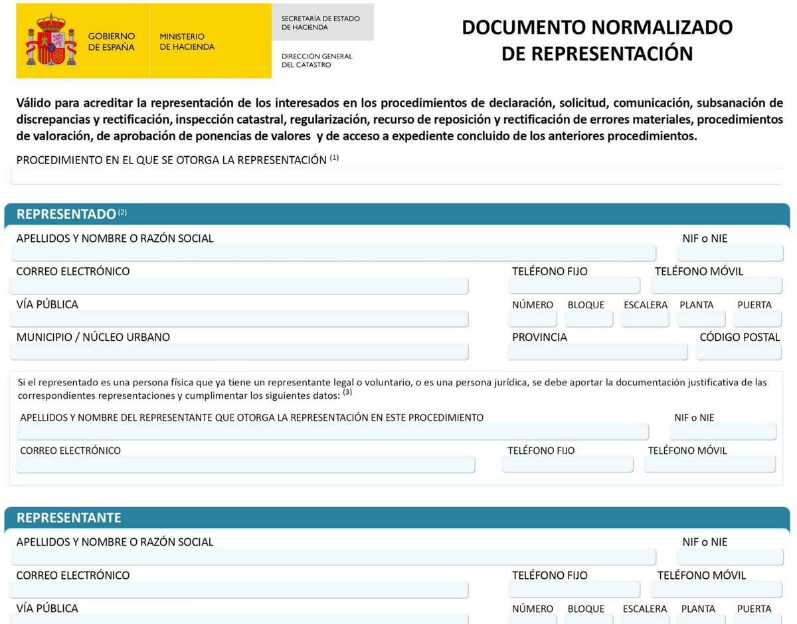Click the Gobierno de España coat of arms
Screen dimensions: 797x624
pos(51,41)
